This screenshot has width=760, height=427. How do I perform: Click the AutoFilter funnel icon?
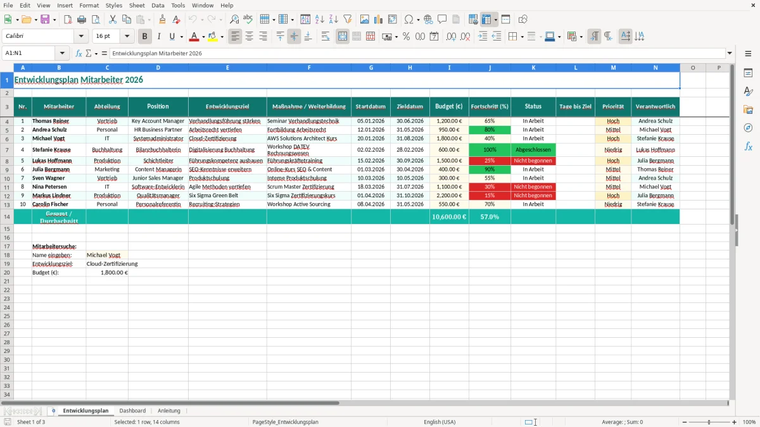(x=347, y=20)
